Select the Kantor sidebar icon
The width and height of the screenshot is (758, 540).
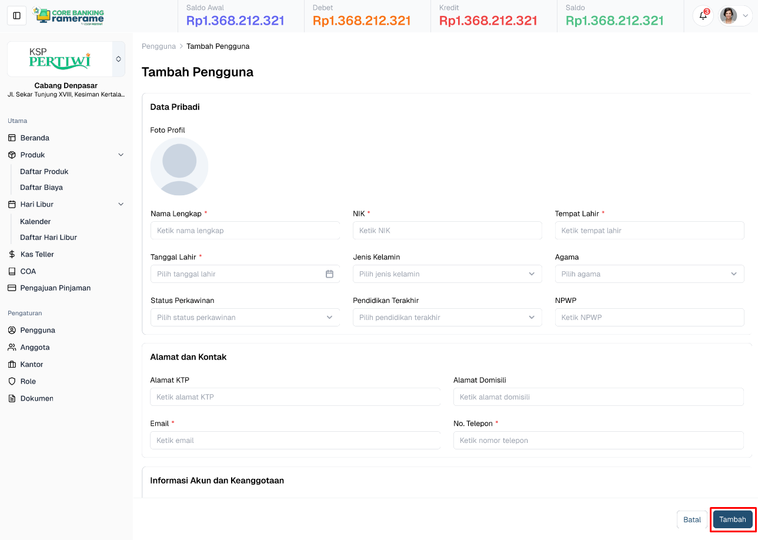(x=12, y=364)
